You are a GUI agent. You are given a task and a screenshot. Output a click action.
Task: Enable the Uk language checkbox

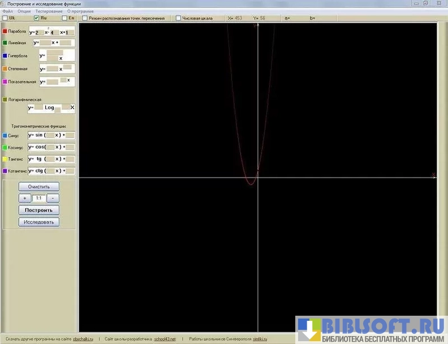coord(5,18)
